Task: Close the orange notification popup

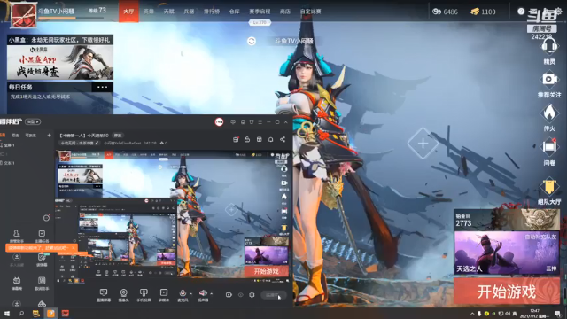Action: 73,248
